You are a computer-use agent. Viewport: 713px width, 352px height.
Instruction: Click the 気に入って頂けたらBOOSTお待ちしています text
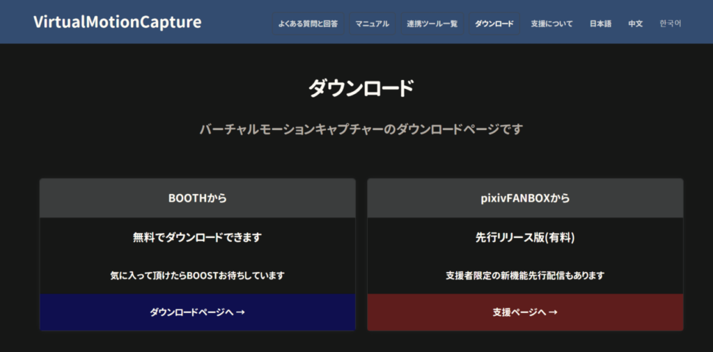pyautogui.click(x=197, y=275)
